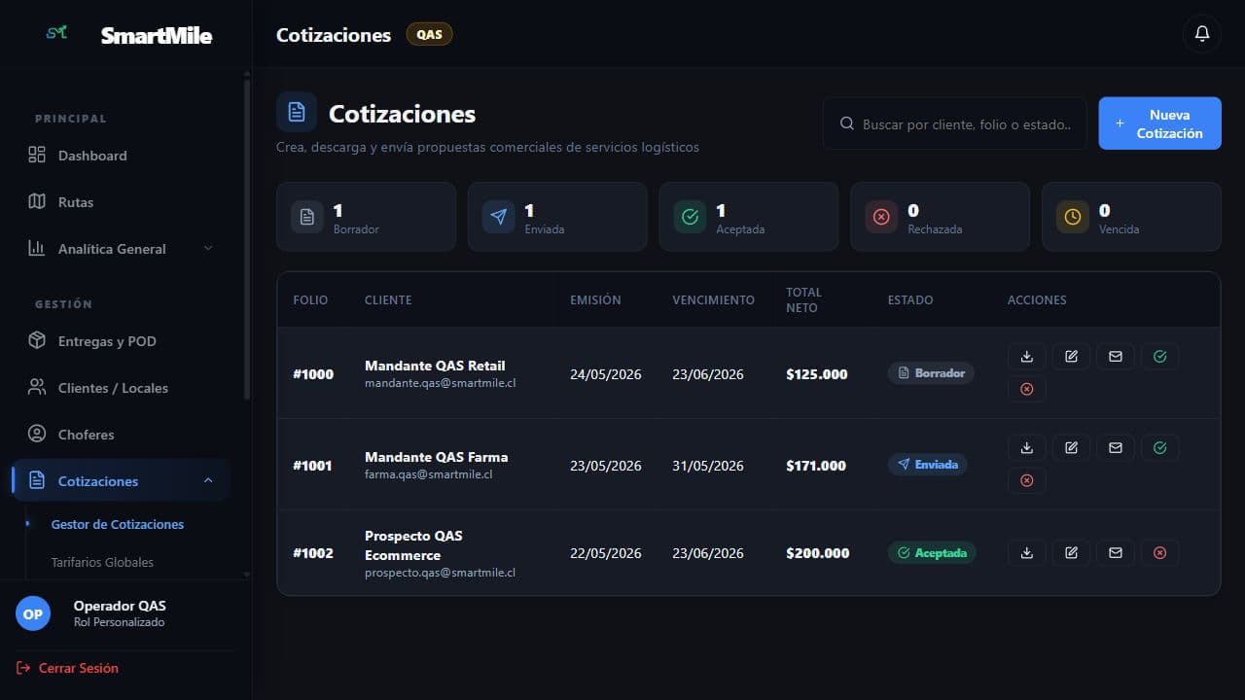Click the Nueva Cotización button

tap(1159, 123)
